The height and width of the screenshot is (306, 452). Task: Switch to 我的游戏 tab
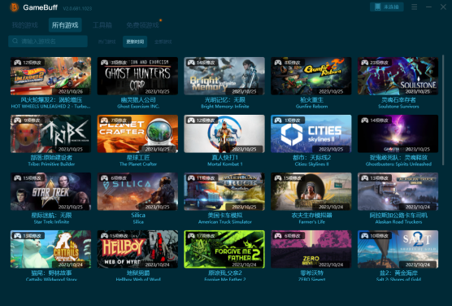coord(24,25)
